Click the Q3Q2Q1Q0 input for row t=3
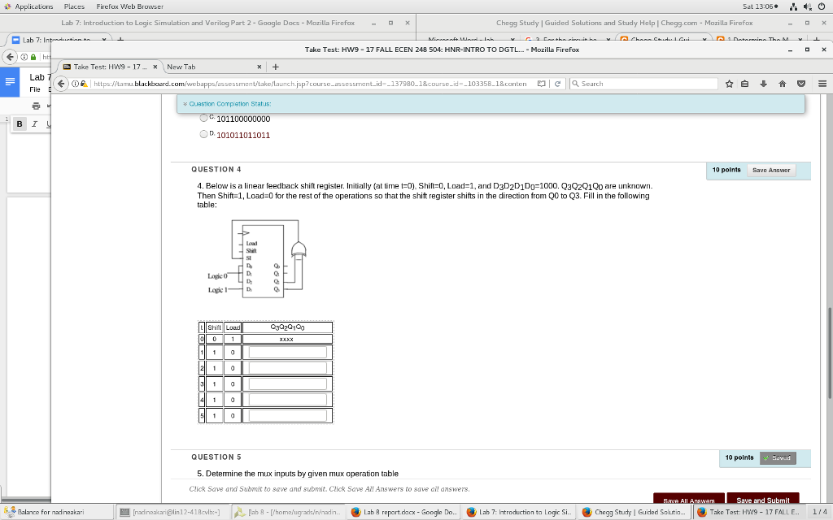 click(287, 383)
